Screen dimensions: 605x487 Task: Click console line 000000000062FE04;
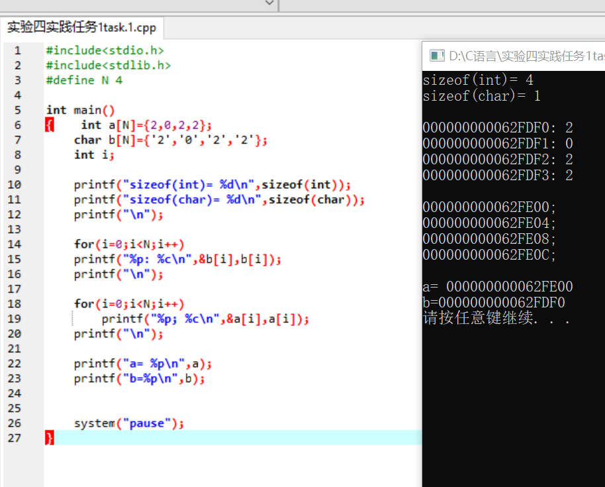[489, 223]
